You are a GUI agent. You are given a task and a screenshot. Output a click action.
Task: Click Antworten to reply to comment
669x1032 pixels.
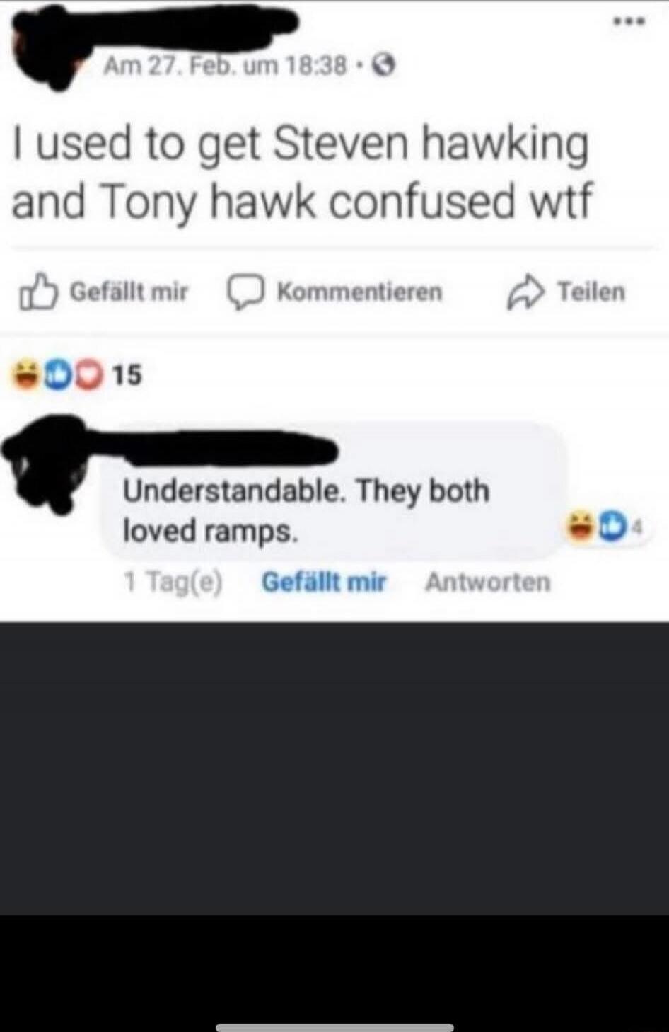(487, 582)
